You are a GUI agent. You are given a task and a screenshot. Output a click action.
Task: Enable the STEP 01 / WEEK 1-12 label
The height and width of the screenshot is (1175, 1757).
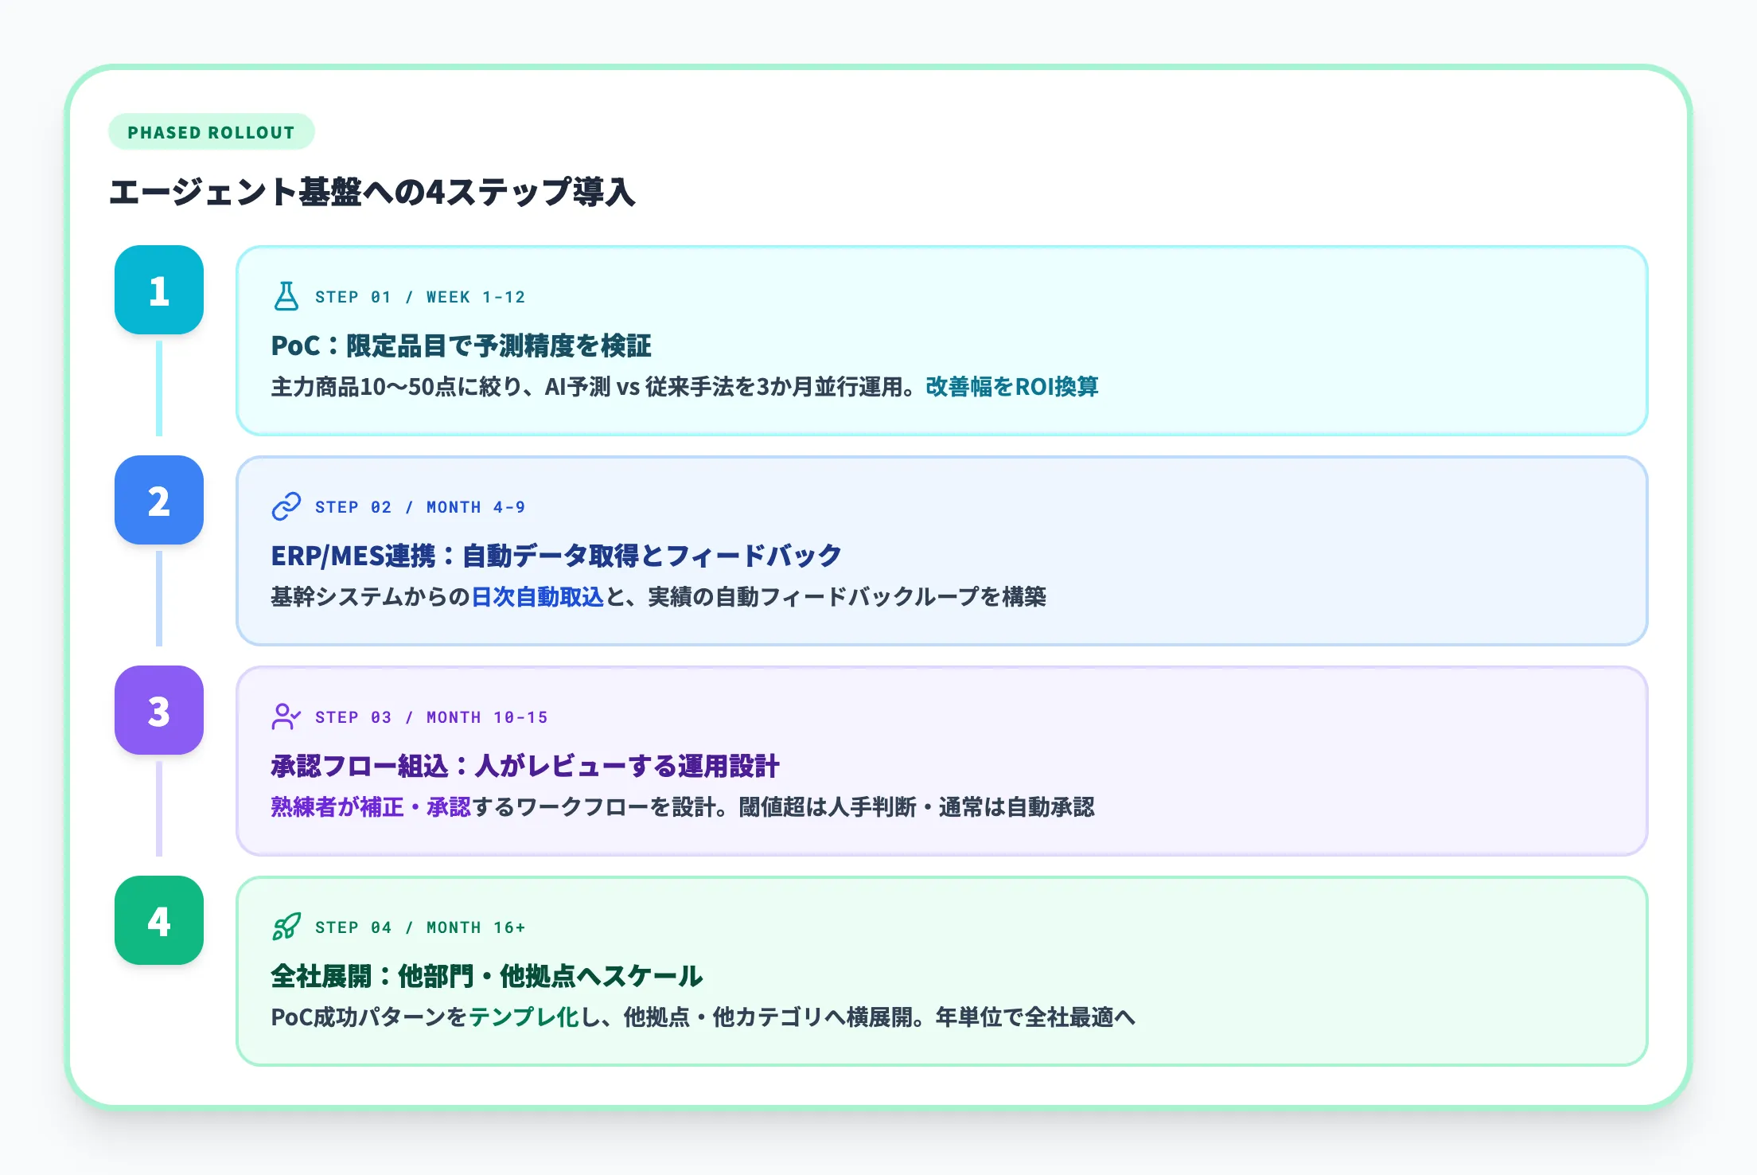419,297
